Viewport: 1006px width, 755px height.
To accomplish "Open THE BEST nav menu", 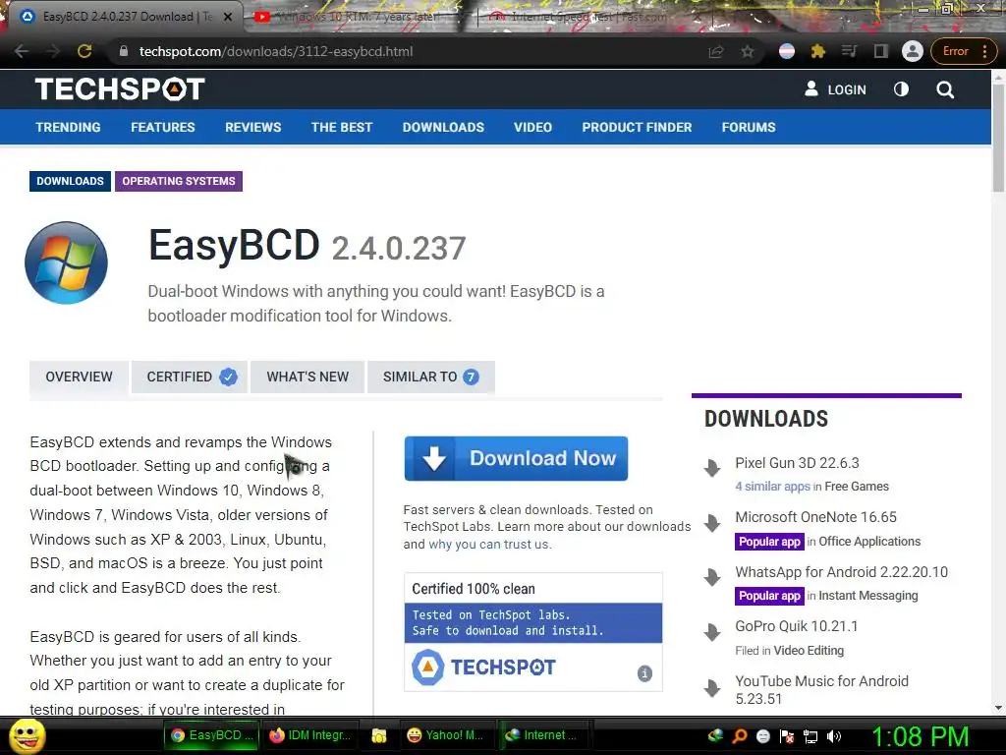I will [x=342, y=127].
